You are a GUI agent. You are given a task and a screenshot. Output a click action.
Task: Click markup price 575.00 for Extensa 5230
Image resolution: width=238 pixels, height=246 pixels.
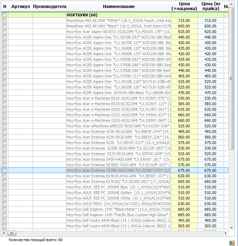coord(184,143)
